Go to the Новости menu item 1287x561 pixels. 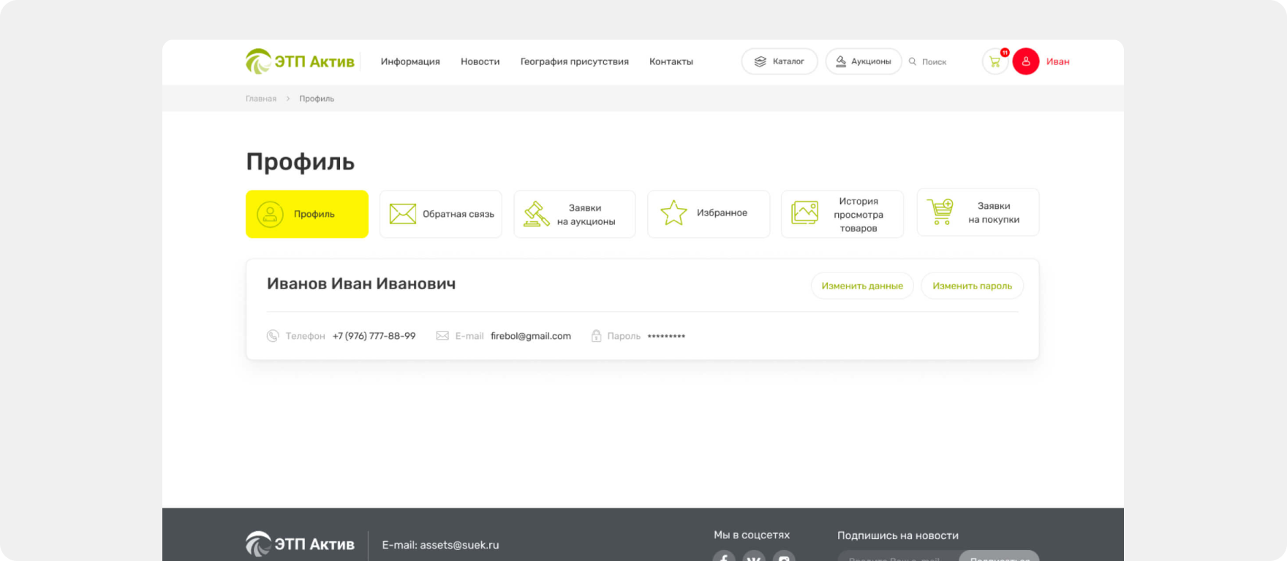pyautogui.click(x=480, y=62)
